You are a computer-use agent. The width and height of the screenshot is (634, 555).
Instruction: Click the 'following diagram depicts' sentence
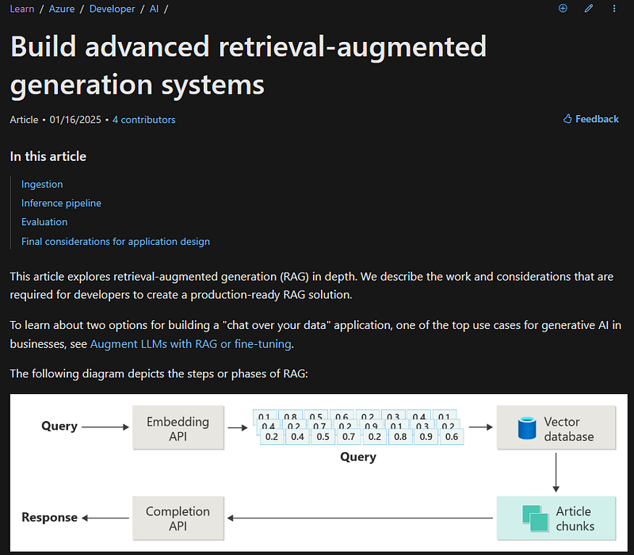pos(159,373)
